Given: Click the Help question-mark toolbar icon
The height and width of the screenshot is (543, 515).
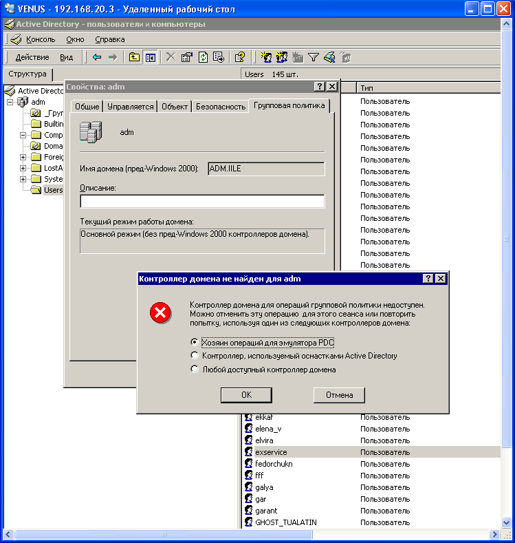Looking at the screenshot, I should (x=240, y=57).
